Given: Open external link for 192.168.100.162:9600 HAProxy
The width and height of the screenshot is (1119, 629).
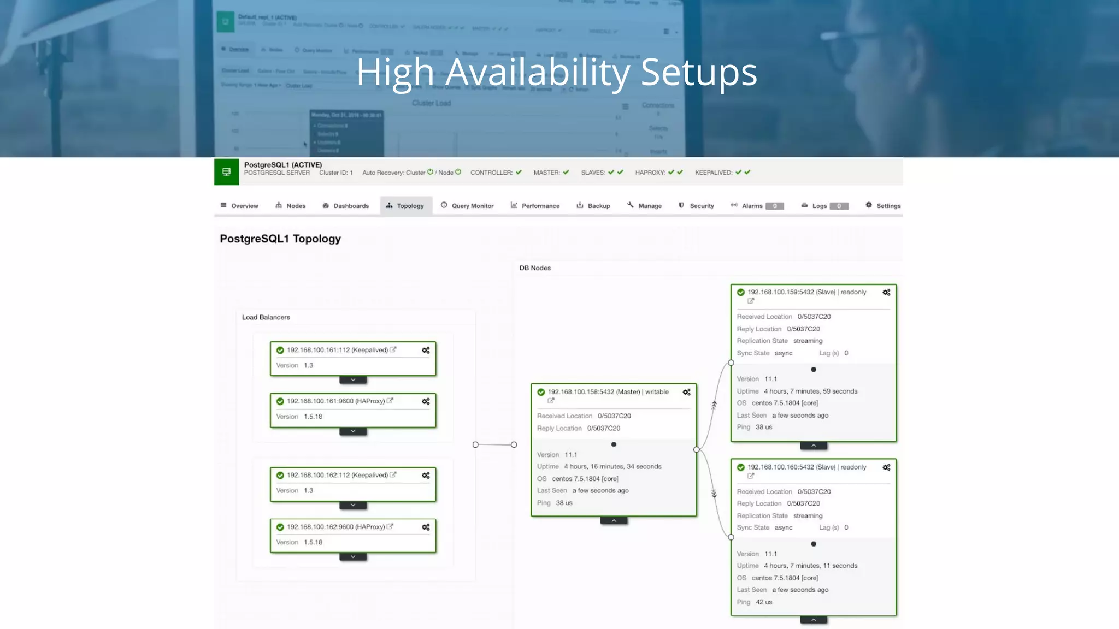Looking at the screenshot, I should coord(390,526).
